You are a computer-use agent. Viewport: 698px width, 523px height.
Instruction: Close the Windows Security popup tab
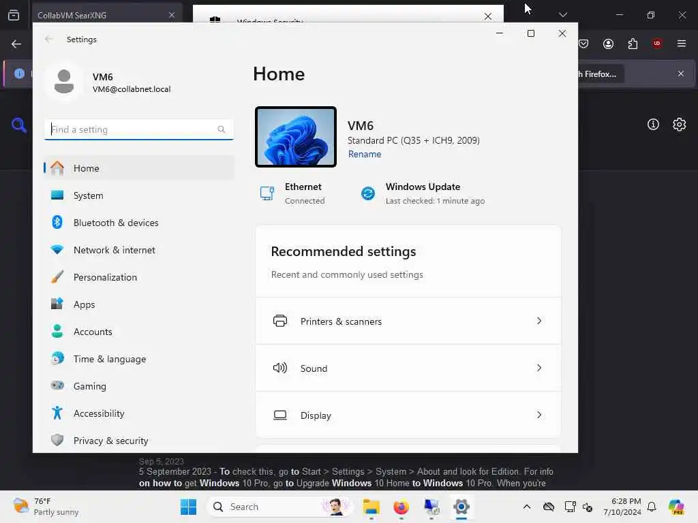pyautogui.click(x=488, y=16)
